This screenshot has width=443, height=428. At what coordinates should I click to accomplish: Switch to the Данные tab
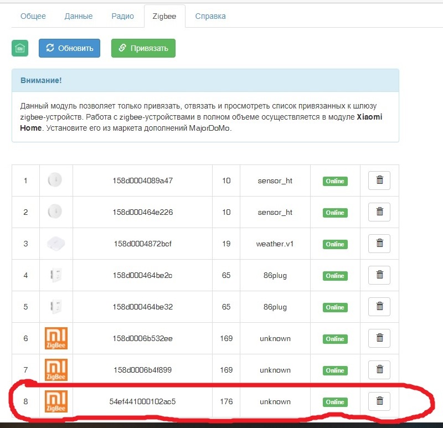click(79, 16)
